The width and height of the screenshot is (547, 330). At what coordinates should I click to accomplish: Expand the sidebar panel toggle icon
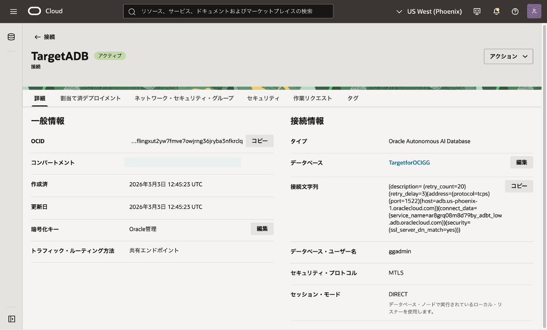coord(11,319)
